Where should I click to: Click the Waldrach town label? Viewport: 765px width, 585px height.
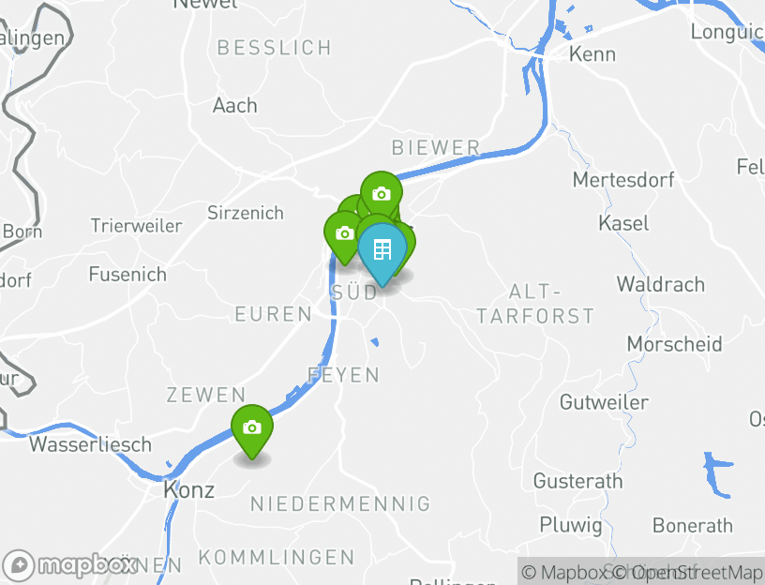pos(661,284)
